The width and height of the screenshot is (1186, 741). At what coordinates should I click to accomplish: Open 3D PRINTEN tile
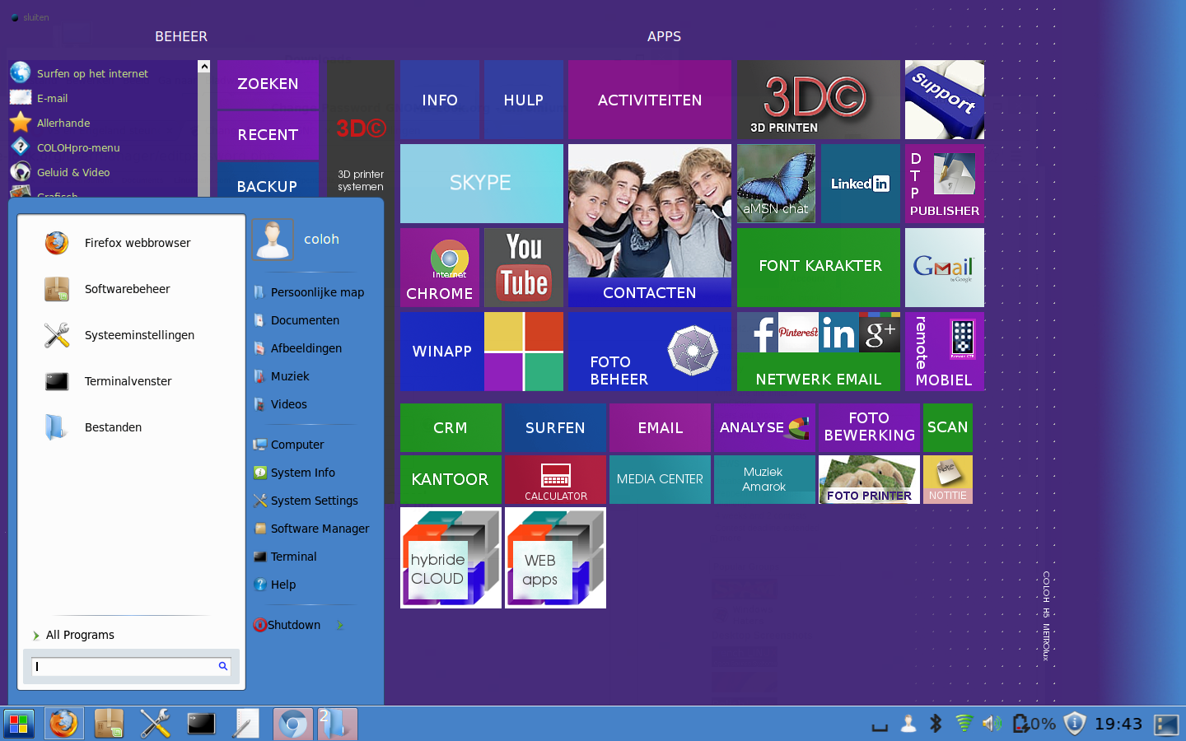tap(819, 100)
